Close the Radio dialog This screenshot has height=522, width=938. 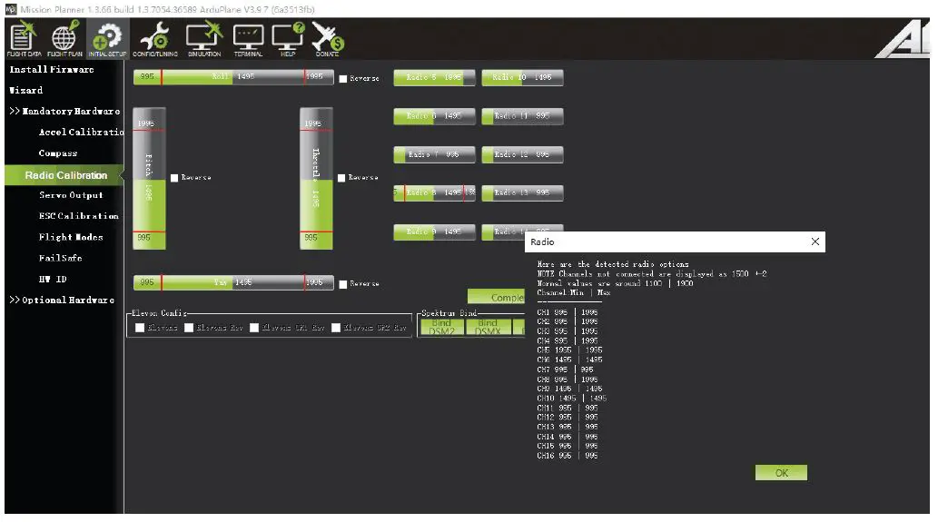coord(815,241)
